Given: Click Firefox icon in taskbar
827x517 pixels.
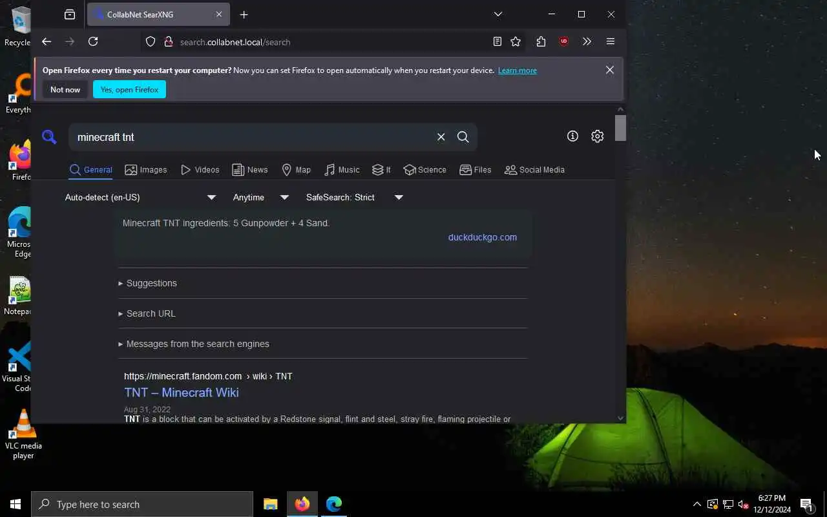Looking at the screenshot, I should coord(302,504).
